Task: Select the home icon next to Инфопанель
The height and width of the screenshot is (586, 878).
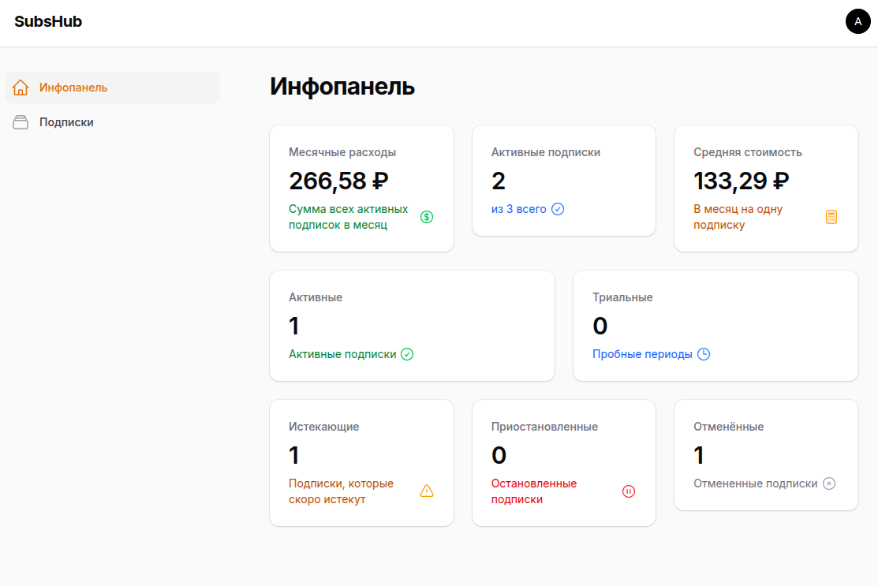Action: click(x=21, y=88)
